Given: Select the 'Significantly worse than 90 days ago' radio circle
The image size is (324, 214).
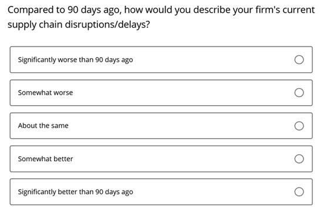Looking at the screenshot, I should (x=299, y=59).
